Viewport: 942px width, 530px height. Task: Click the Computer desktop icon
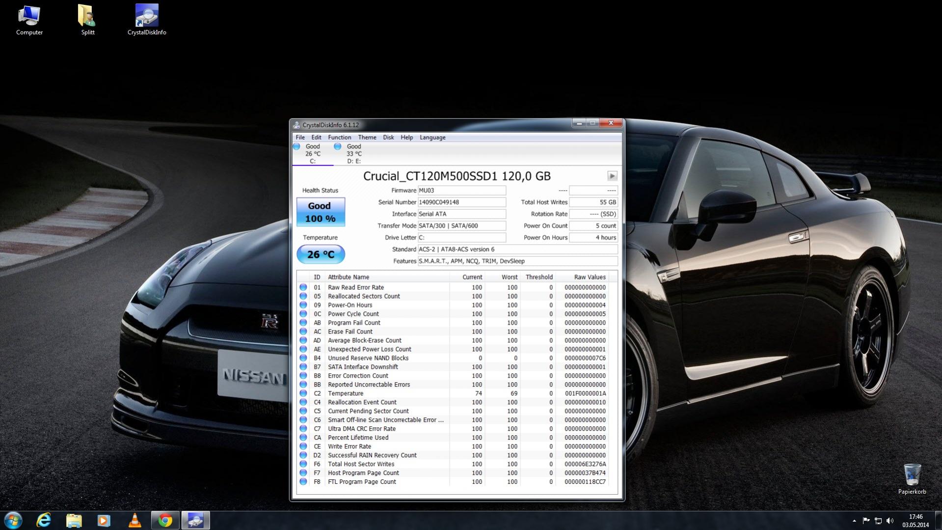(x=29, y=20)
